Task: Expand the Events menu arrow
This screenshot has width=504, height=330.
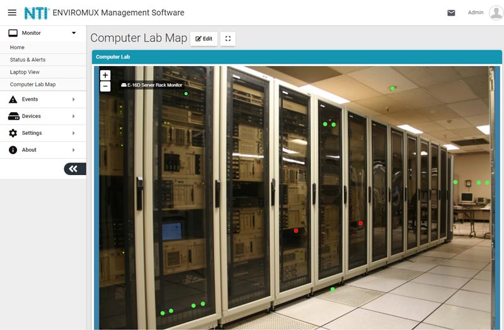Action: click(x=74, y=100)
